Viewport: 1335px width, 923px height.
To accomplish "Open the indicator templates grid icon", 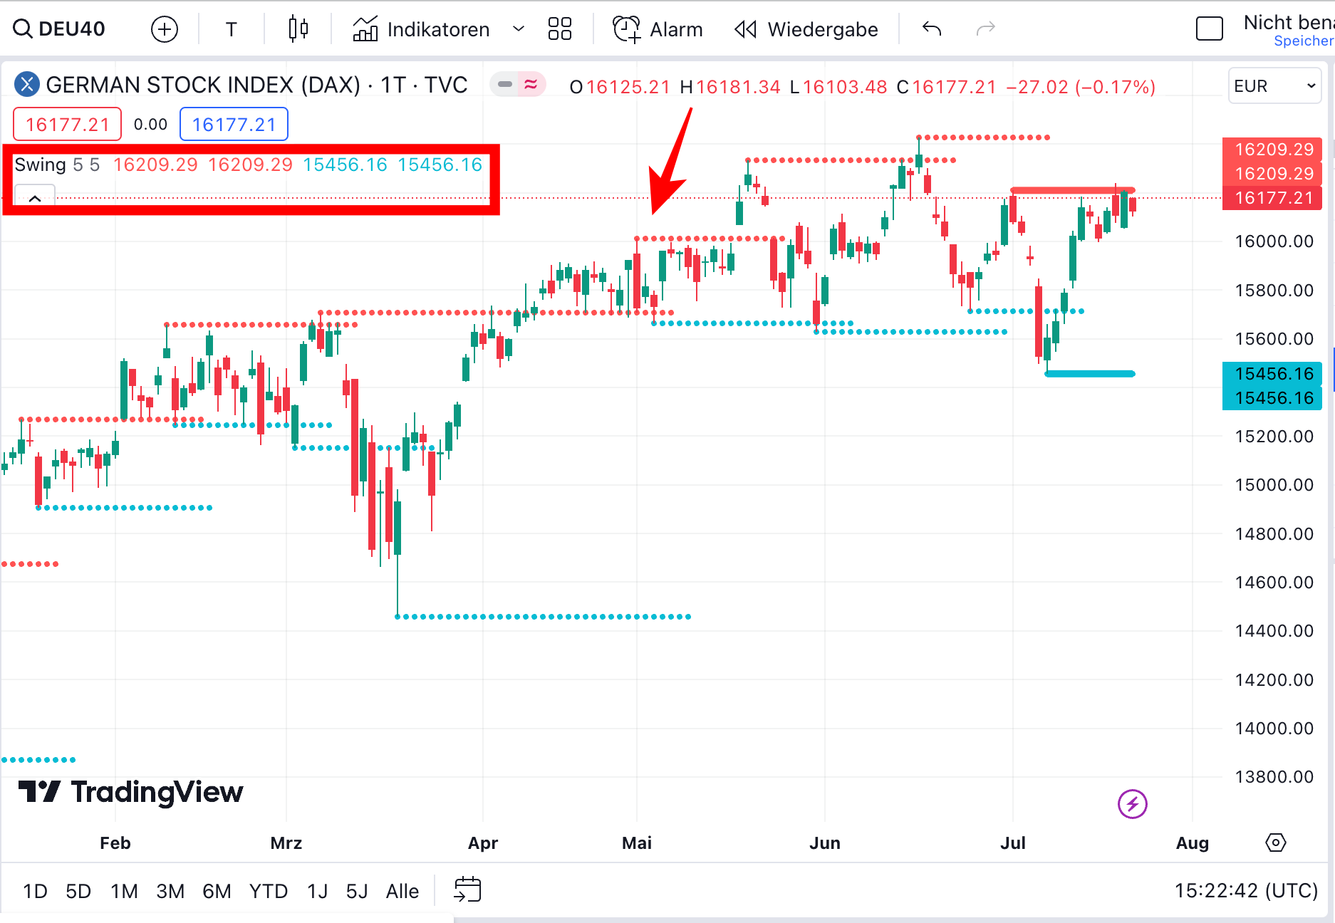I will tap(560, 29).
